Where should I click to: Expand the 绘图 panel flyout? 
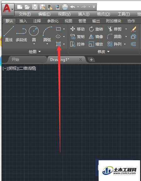tap(35, 52)
